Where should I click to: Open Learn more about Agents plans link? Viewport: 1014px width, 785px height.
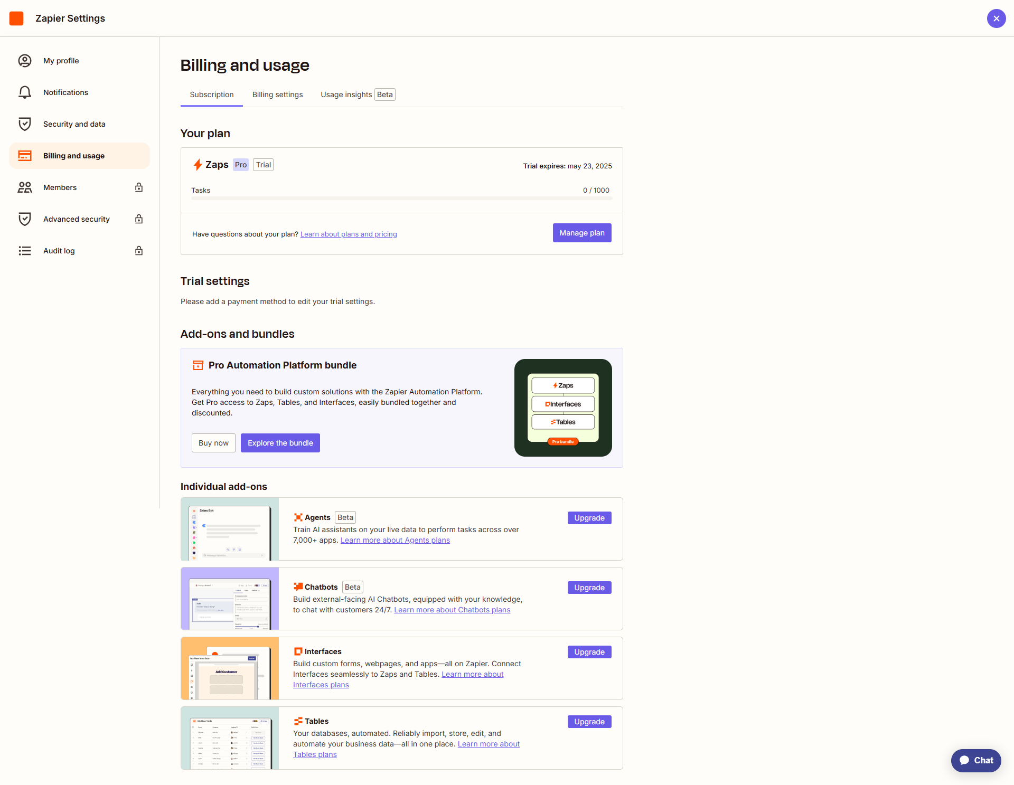(x=395, y=540)
